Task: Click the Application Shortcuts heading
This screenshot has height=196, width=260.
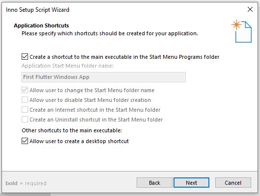Action: pyautogui.click(x=41, y=25)
